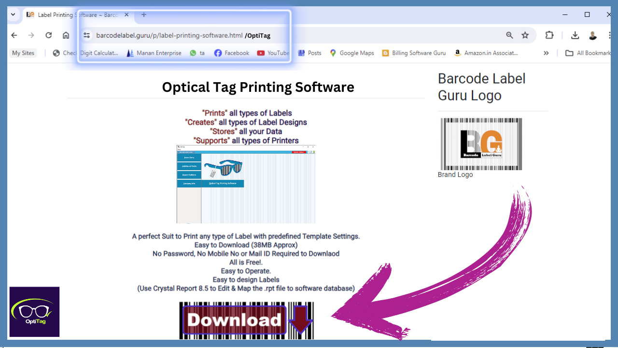Reload the page with refresh icon
Image resolution: width=618 pixels, height=348 pixels.
[x=49, y=35]
